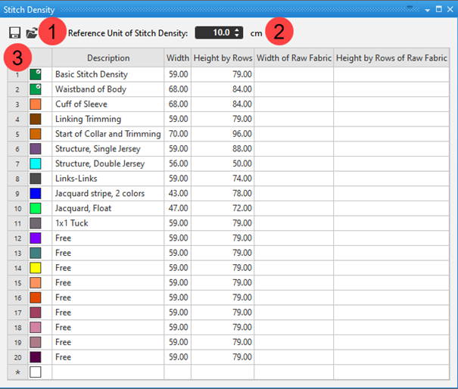Click the Save stitch density icon
The height and width of the screenshot is (389, 458).
(x=14, y=33)
